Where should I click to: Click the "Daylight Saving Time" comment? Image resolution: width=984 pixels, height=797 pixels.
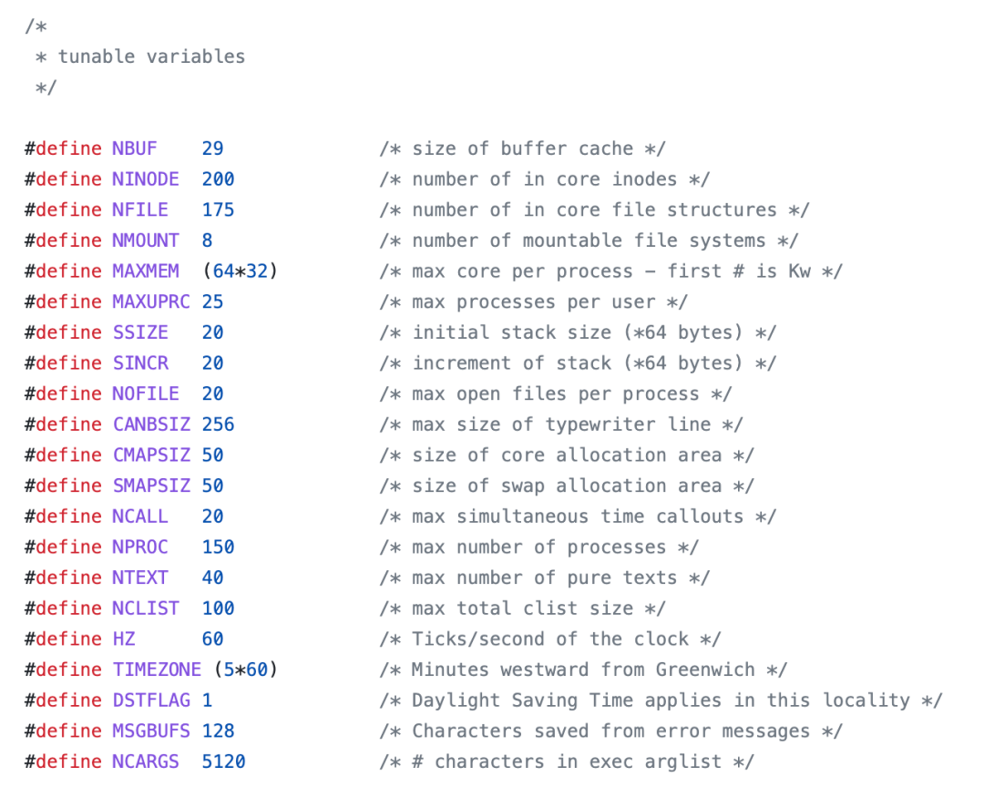click(x=661, y=700)
